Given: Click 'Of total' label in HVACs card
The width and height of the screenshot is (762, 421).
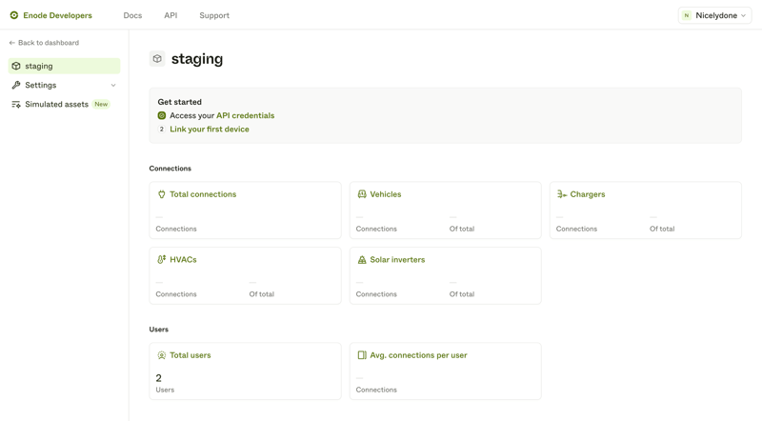Looking at the screenshot, I should 261,294.
